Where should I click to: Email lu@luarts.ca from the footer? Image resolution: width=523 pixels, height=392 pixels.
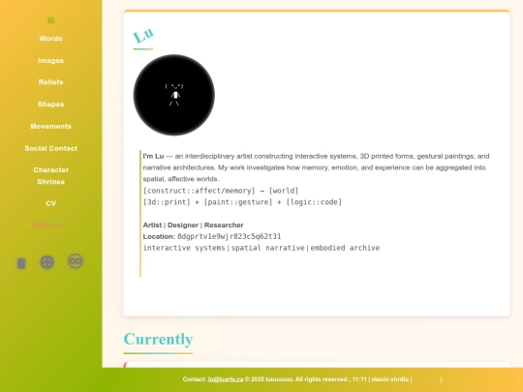coord(226,379)
